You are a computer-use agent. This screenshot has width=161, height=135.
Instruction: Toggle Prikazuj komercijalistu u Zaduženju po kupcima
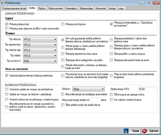tap(111, 24)
